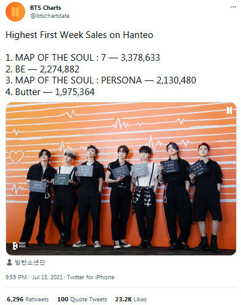View the 23.2K Likes list

point(131,299)
